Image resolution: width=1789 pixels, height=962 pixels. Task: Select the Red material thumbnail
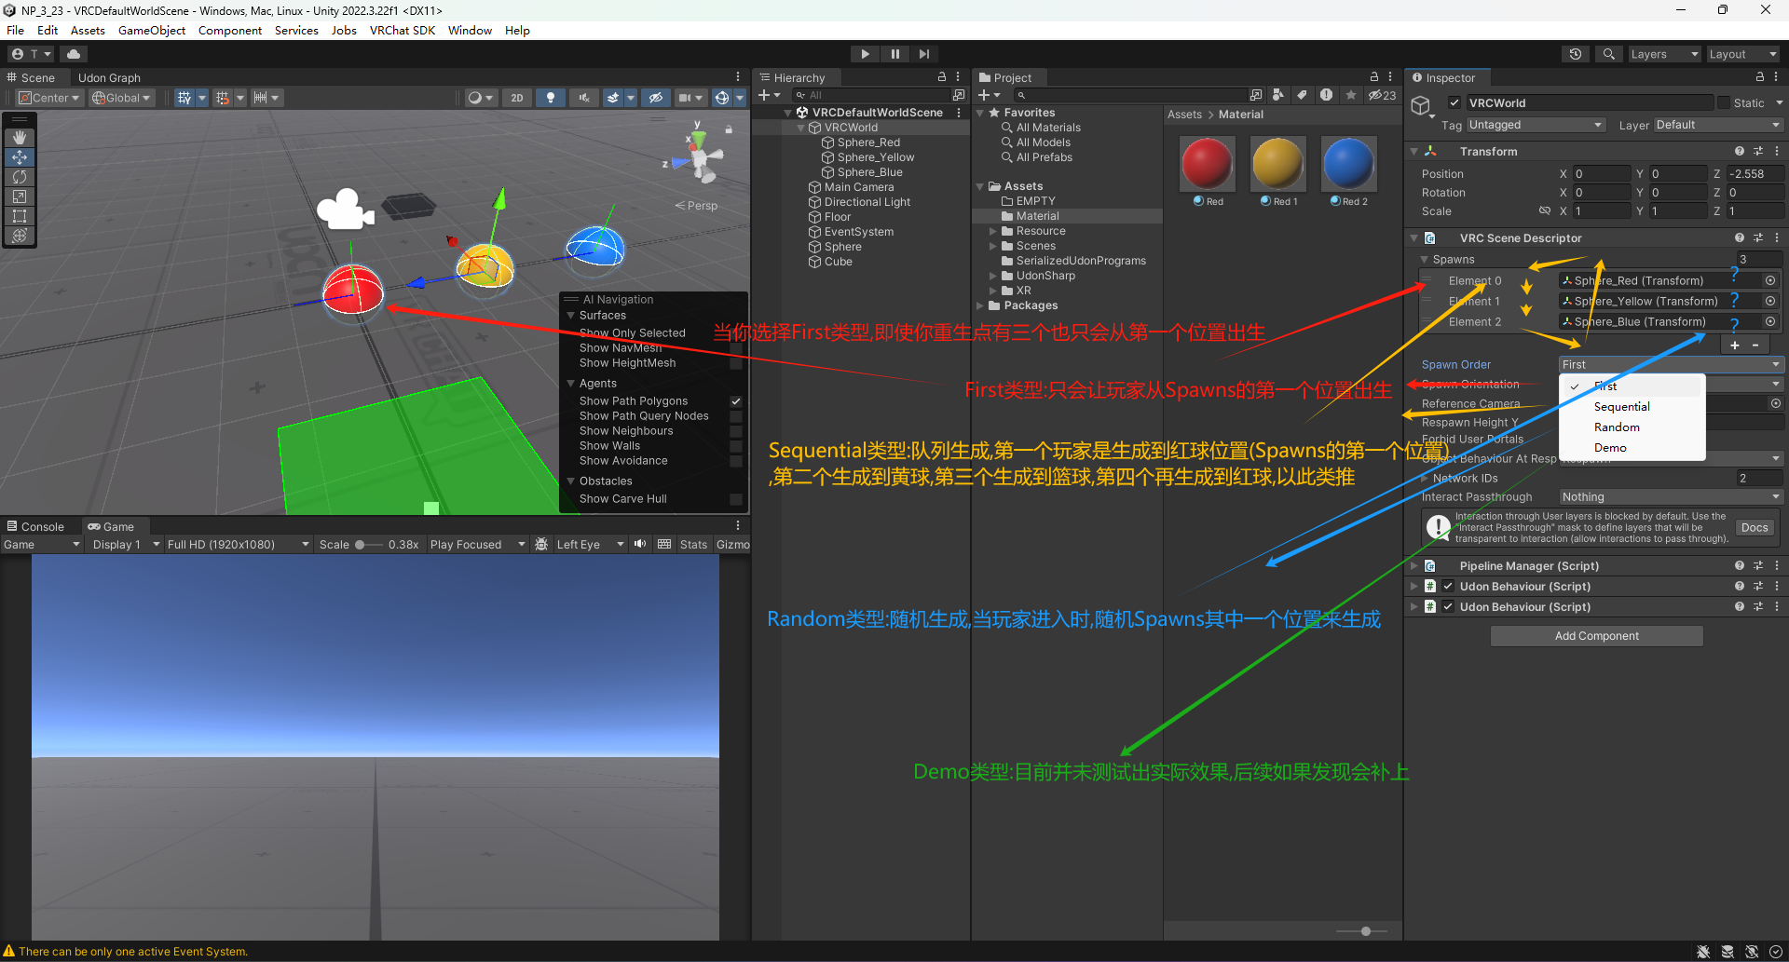pyautogui.click(x=1208, y=164)
